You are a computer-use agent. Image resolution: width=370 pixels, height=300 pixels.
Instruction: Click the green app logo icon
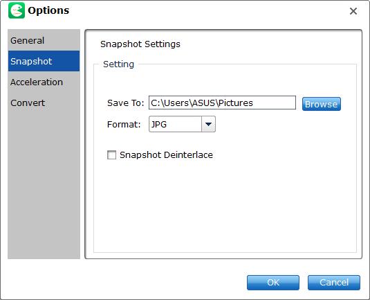[x=17, y=10]
